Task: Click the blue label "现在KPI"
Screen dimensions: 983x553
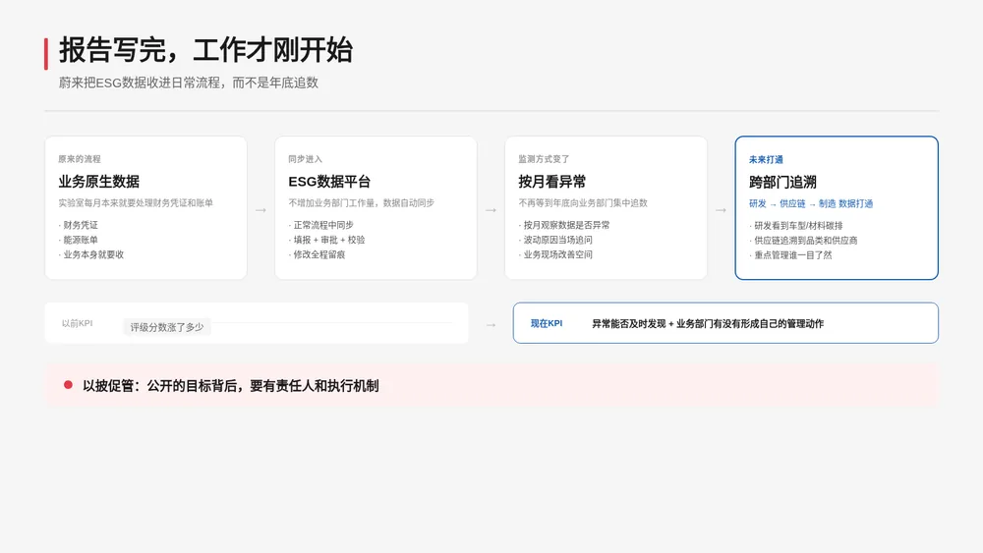Action: tap(547, 324)
